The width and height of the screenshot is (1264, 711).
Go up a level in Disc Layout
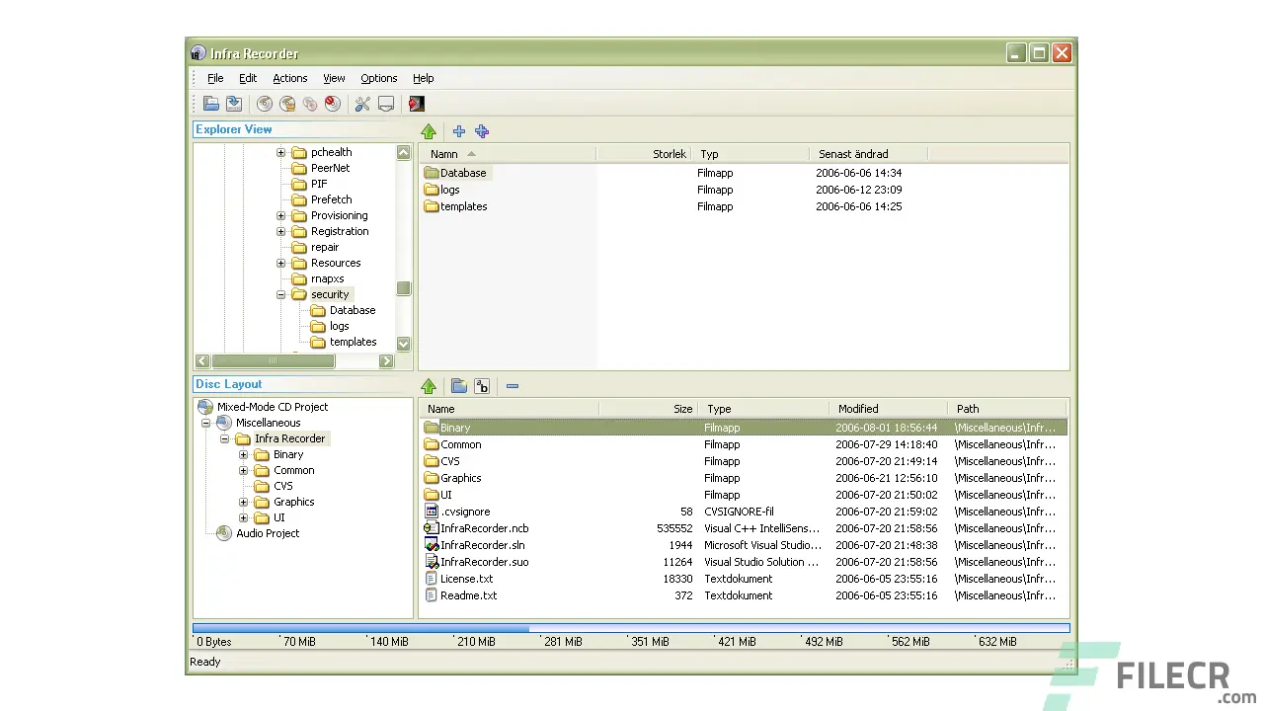[429, 386]
